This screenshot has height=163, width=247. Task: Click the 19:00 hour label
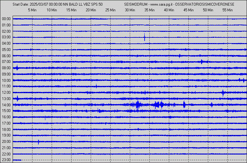(x=6, y=135)
